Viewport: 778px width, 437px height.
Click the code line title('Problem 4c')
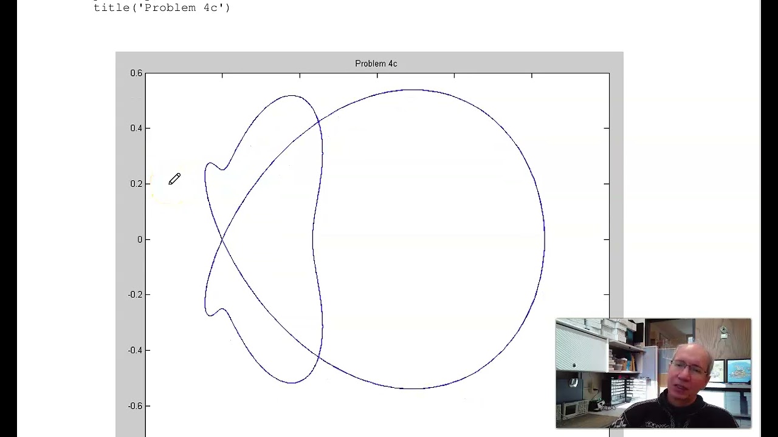tap(162, 8)
